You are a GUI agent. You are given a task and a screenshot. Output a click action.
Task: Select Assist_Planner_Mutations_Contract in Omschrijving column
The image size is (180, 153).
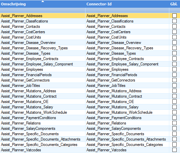(29, 96)
